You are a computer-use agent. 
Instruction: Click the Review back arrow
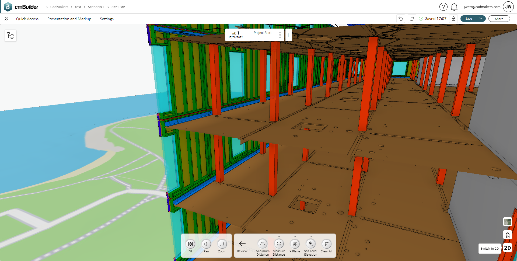point(242,246)
